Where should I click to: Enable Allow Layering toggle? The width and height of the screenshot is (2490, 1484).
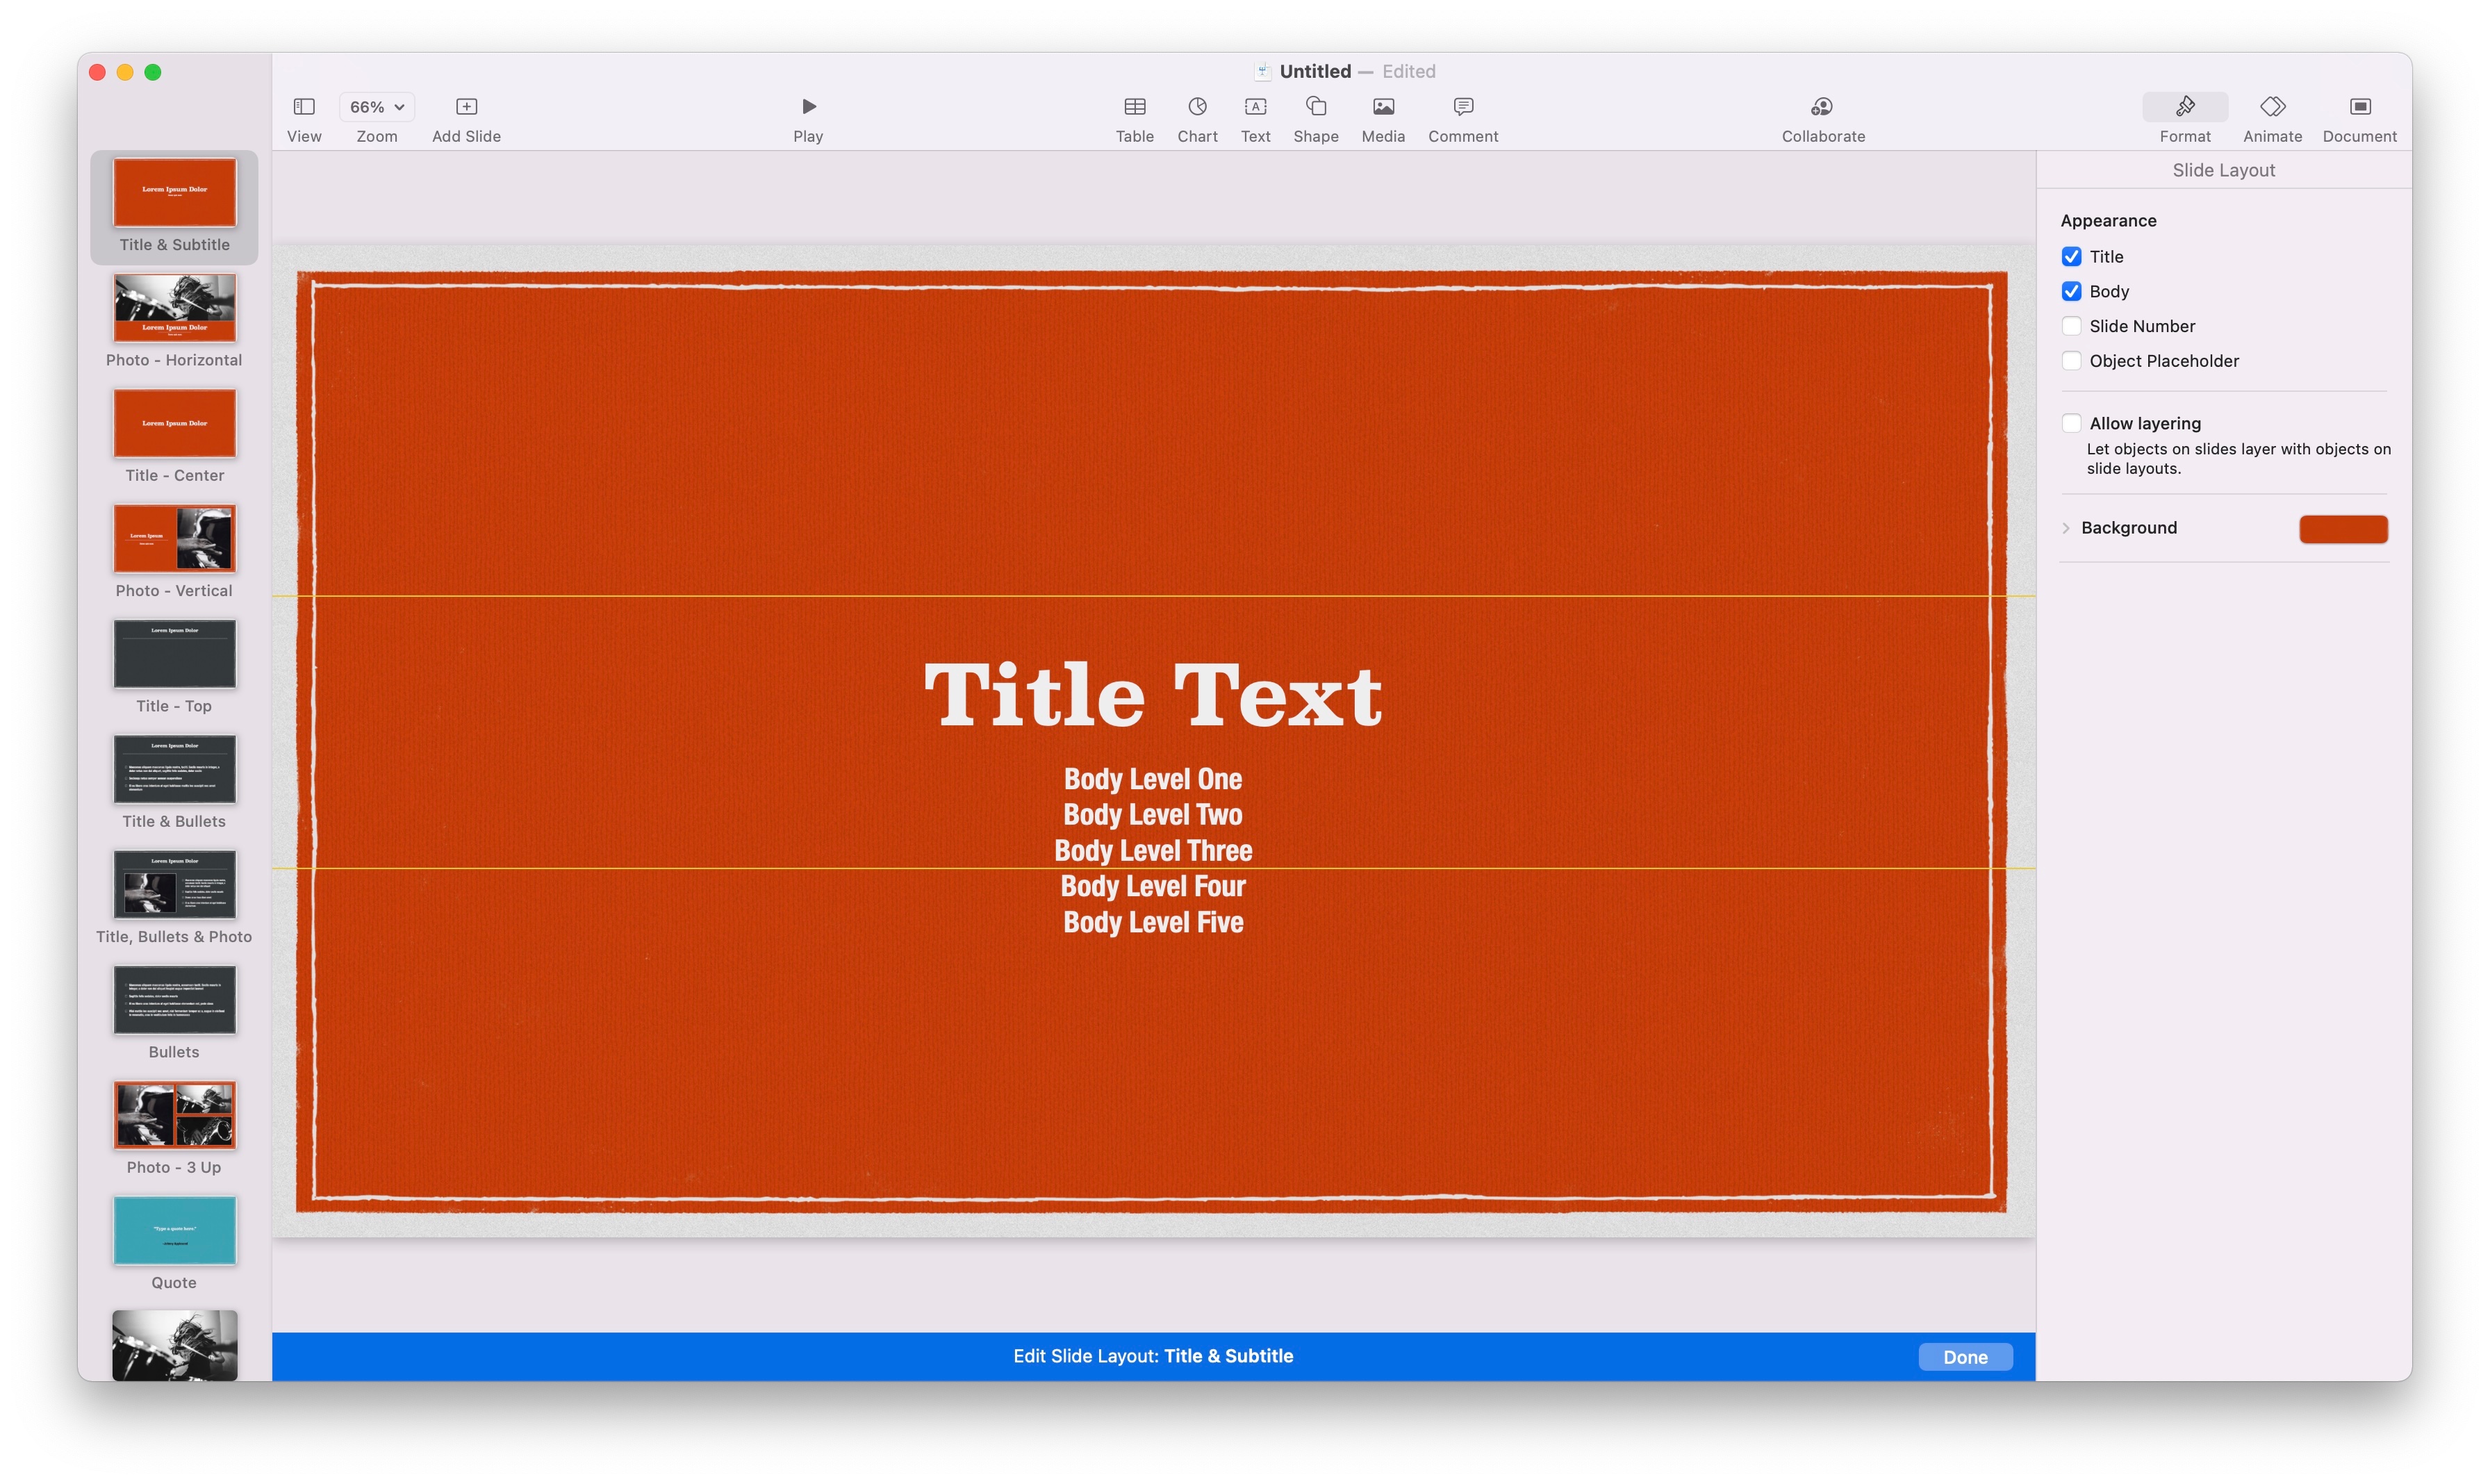click(2072, 420)
